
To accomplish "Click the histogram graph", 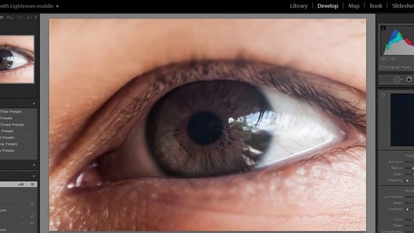I will click(x=397, y=40).
